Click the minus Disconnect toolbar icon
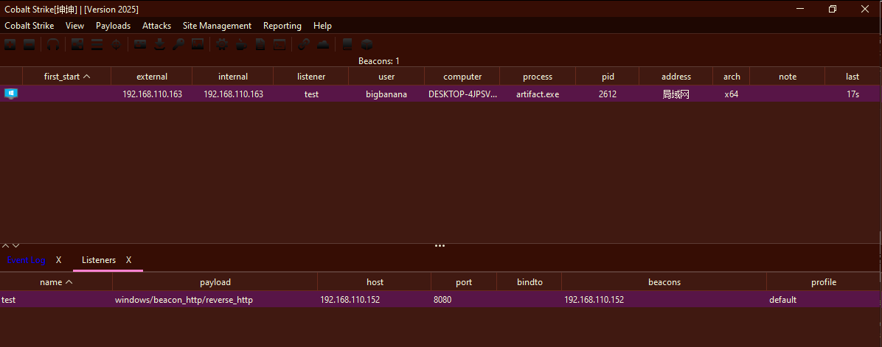 pyautogui.click(x=29, y=44)
